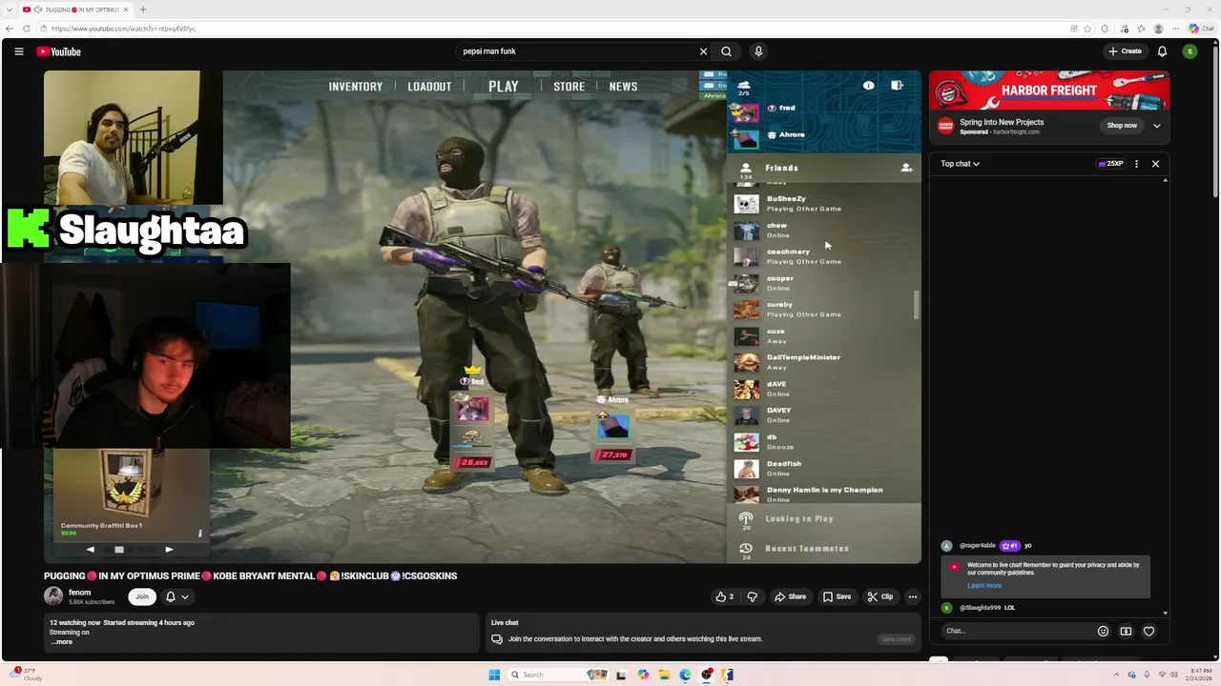Image resolution: width=1221 pixels, height=686 pixels.
Task: Open the notification bell dropdown for fenom
Action: [x=176, y=596]
